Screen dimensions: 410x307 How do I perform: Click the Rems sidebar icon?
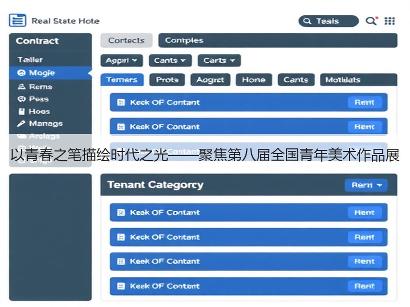click(22, 86)
